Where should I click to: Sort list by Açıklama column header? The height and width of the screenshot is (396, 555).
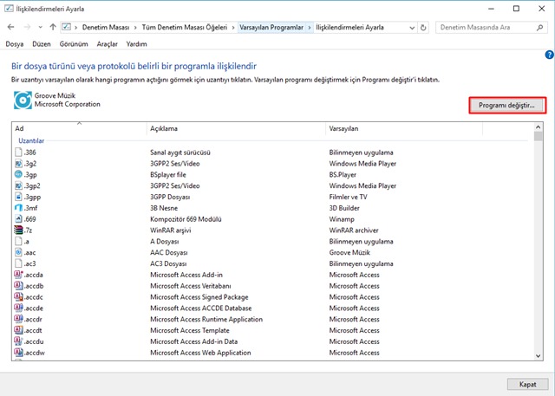point(236,129)
